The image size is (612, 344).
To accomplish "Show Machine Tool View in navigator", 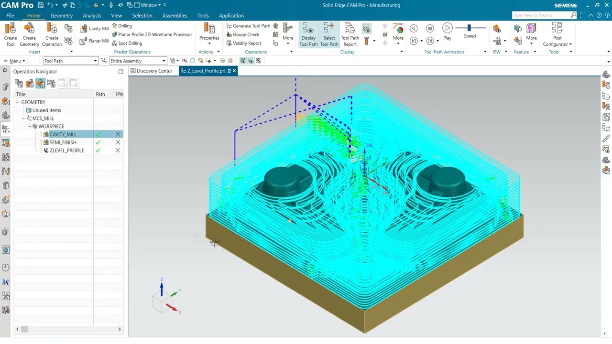I will point(30,84).
